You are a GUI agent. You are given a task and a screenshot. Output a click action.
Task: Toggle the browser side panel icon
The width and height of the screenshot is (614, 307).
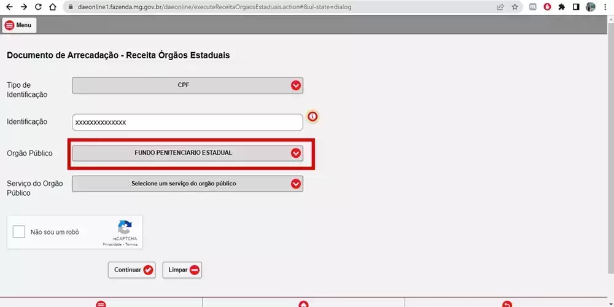coord(576,7)
